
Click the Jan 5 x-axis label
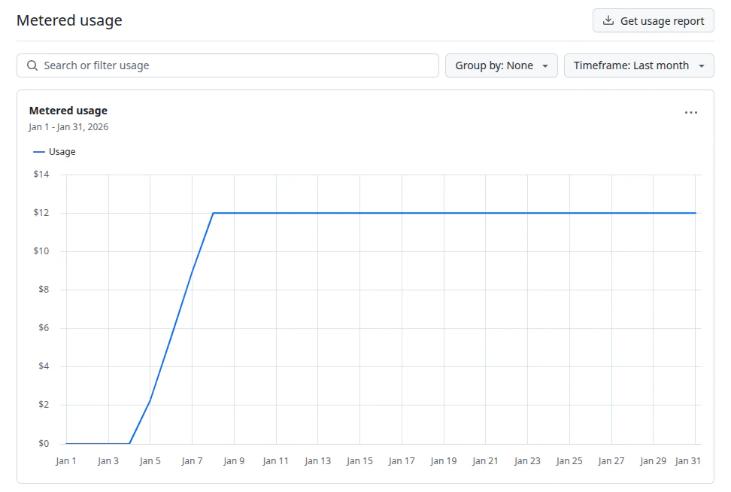[x=150, y=460]
